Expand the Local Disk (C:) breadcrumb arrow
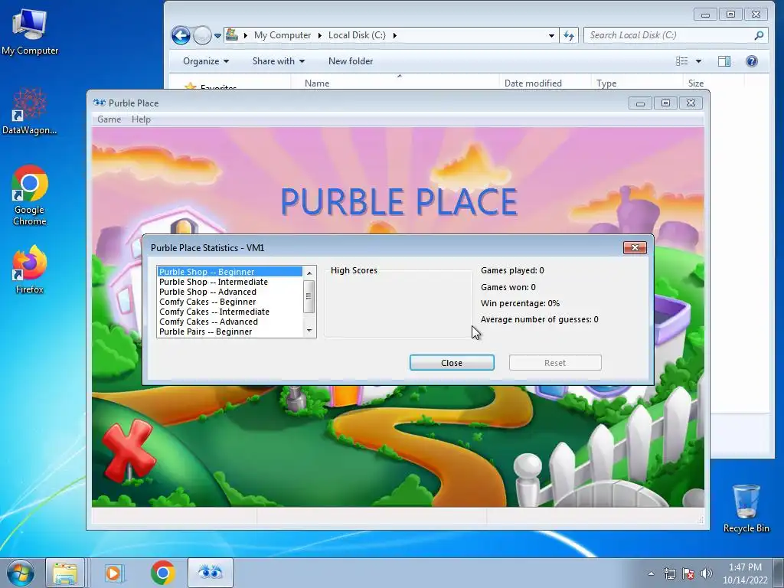784x588 pixels. (x=394, y=35)
